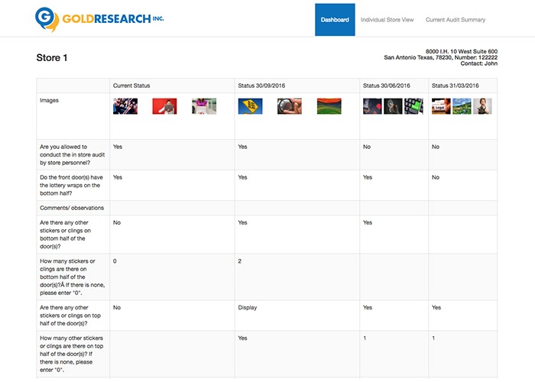Click the Gold Research Inc. logo
Viewport: 535px width, 382px height.
point(99,18)
